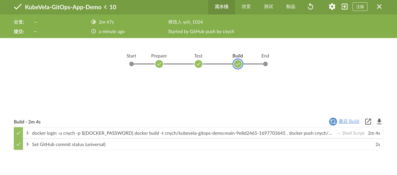397x175 pixels.
Task: Open the 测试 tab
Action: [268, 7]
